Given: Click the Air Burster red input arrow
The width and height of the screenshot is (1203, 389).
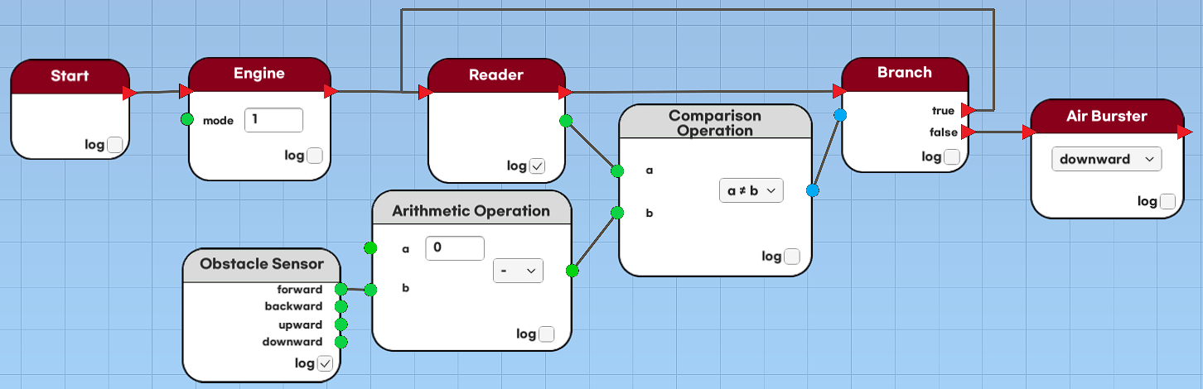Looking at the screenshot, I should 1029,132.
